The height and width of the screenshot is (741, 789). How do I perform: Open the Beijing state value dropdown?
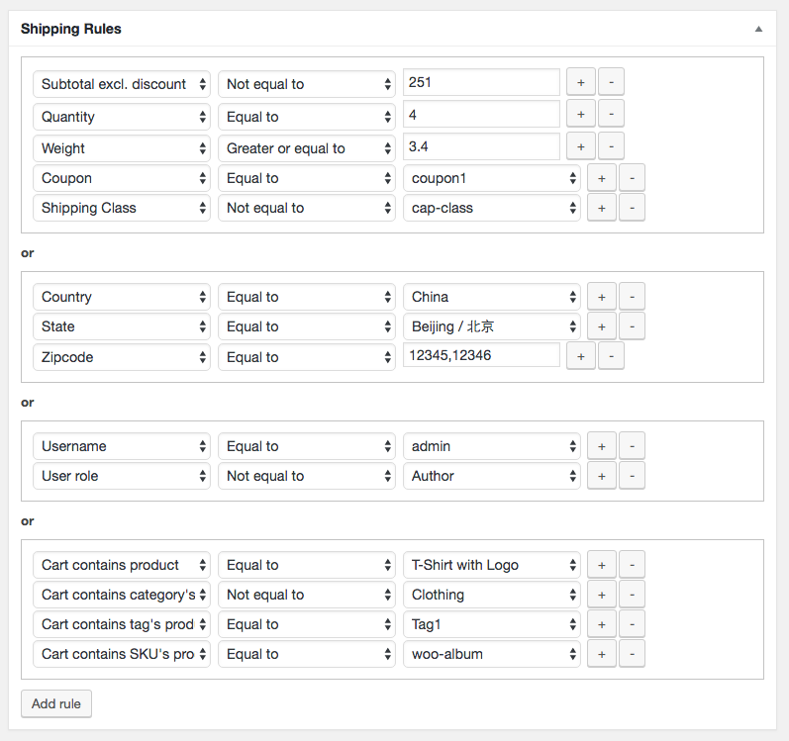point(492,326)
